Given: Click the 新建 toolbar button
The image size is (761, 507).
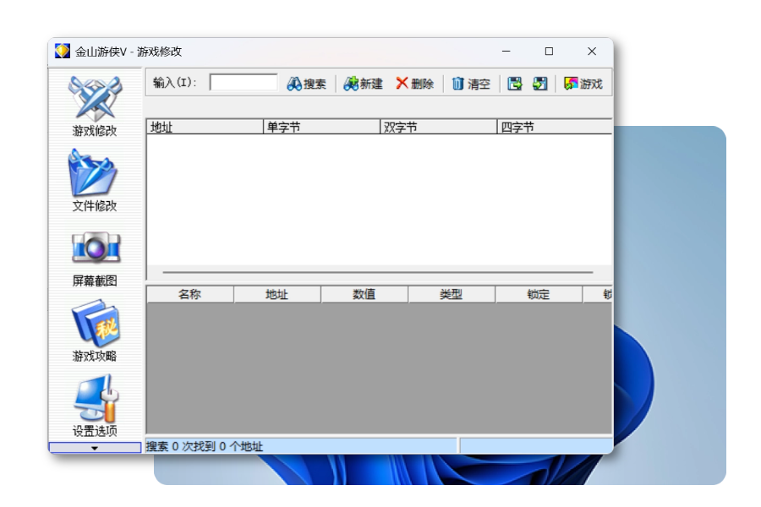Looking at the screenshot, I should 363,84.
